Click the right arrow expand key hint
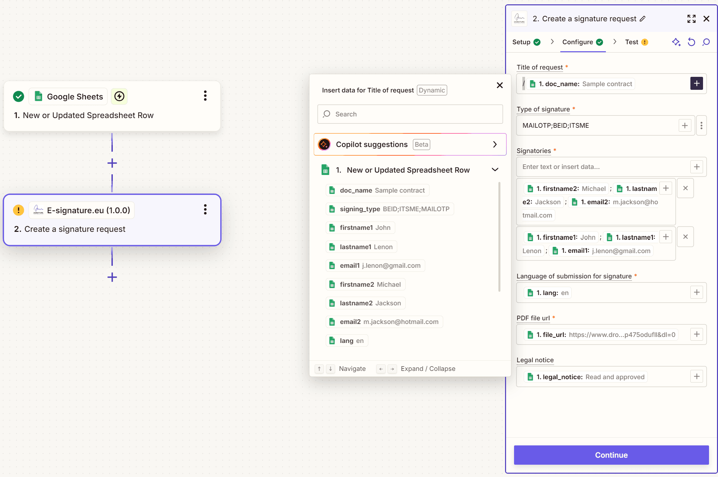The height and width of the screenshot is (477, 718). click(x=392, y=369)
